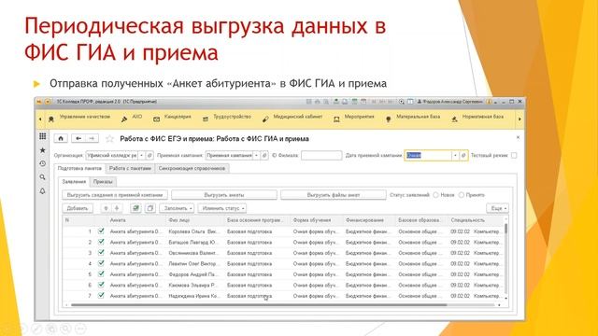Click Выгрузить сведения о приемной кампании
Screen dimensions: 598x336
click(115, 195)
